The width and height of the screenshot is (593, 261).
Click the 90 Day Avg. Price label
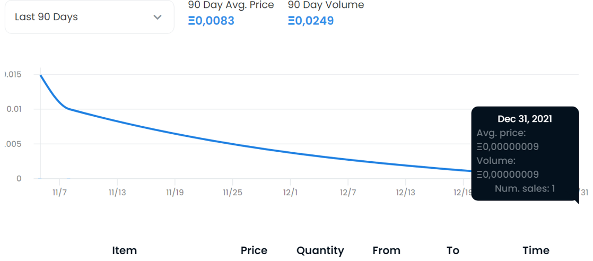click(x=231, y=5)
